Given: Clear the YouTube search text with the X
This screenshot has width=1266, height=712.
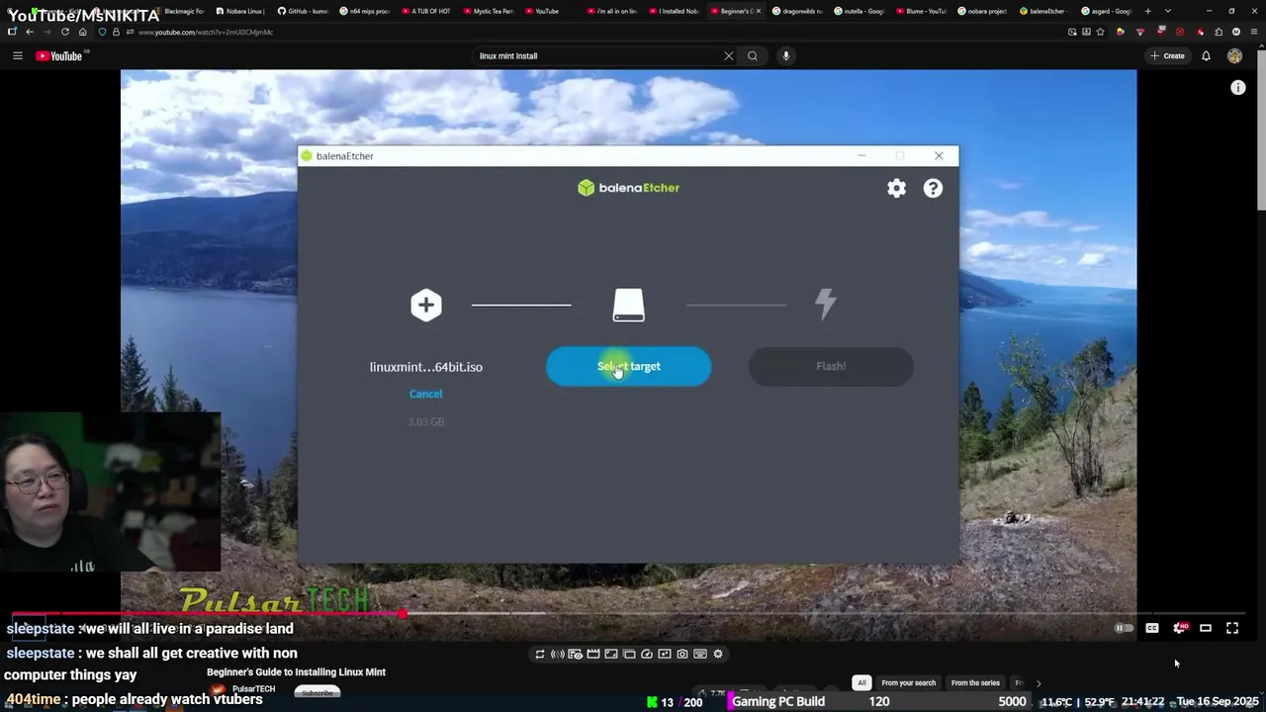Looking at the screenshot, I should coord(729,56).
